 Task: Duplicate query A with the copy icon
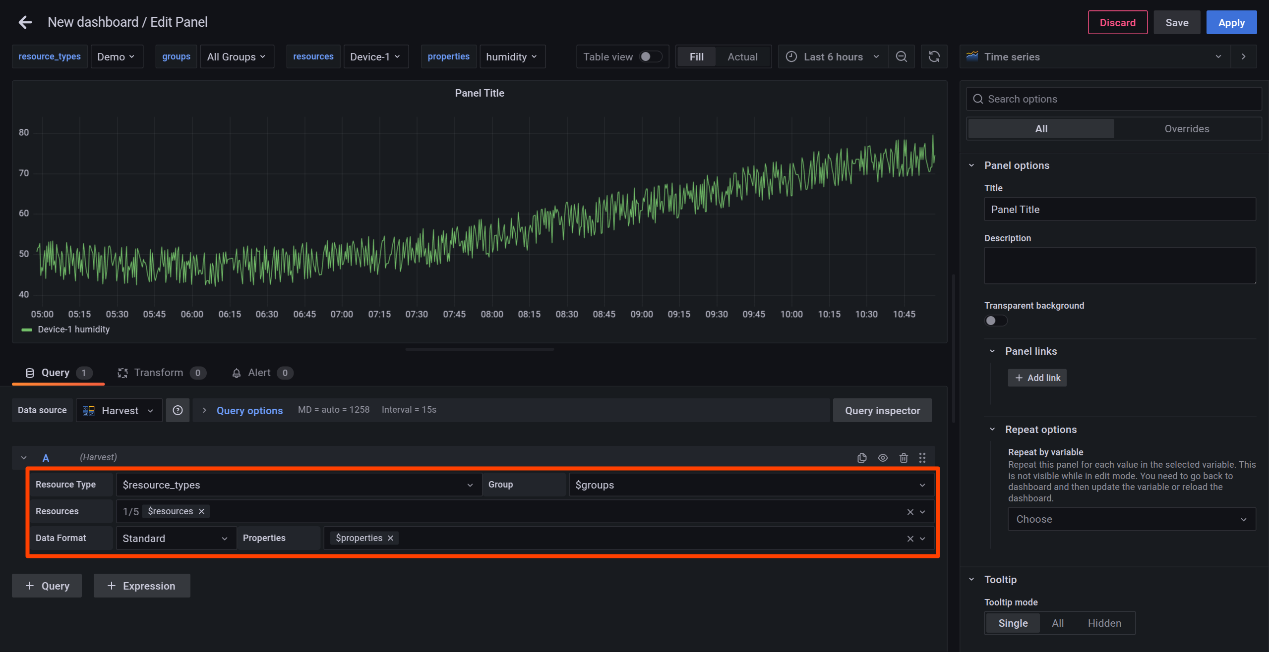click(862, 458)
